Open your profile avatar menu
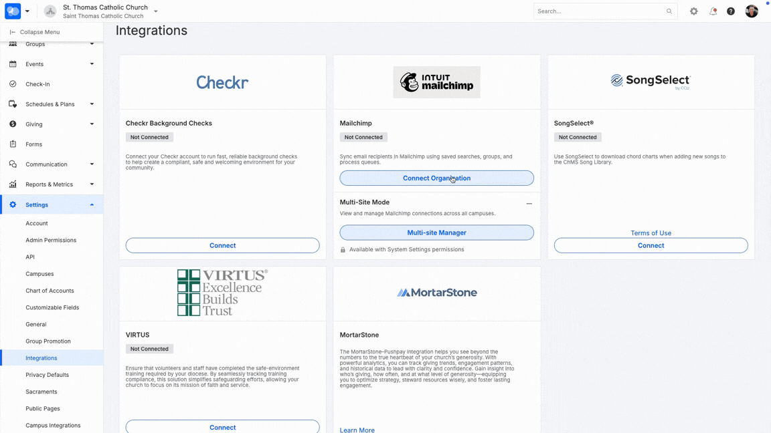Viewport: 771px width, 433px height. [x=751, y=11]
